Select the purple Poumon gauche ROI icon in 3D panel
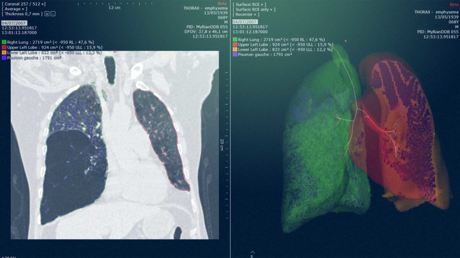Image resolution: width=460 pixels, height=258 pixels. (x=235, y=54)
